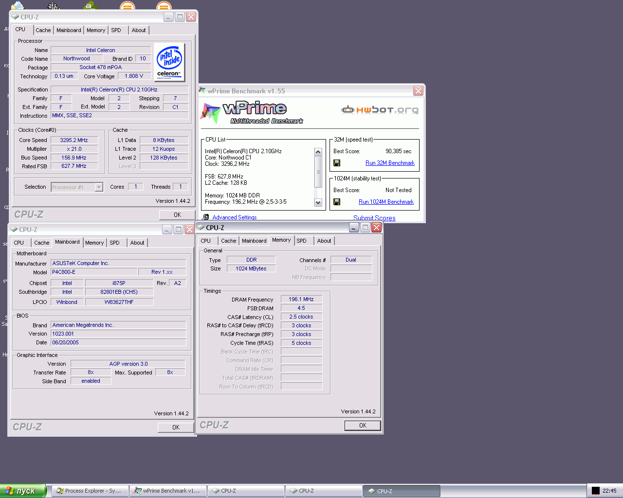Open SPD tab in top CPU-Z window
Image resolution: width=623 pixels, height=498 pixels.
click(x=116, y=30)
